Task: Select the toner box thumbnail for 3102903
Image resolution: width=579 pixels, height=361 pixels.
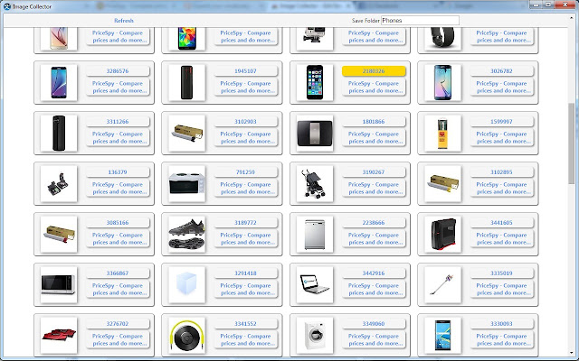Action: [187, 133]
